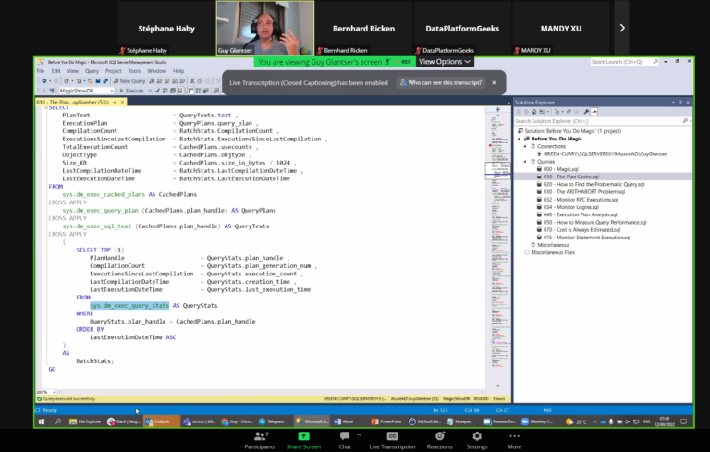710x452 pixels.
Task: Open the Tools menu
Action: point(134,70)
